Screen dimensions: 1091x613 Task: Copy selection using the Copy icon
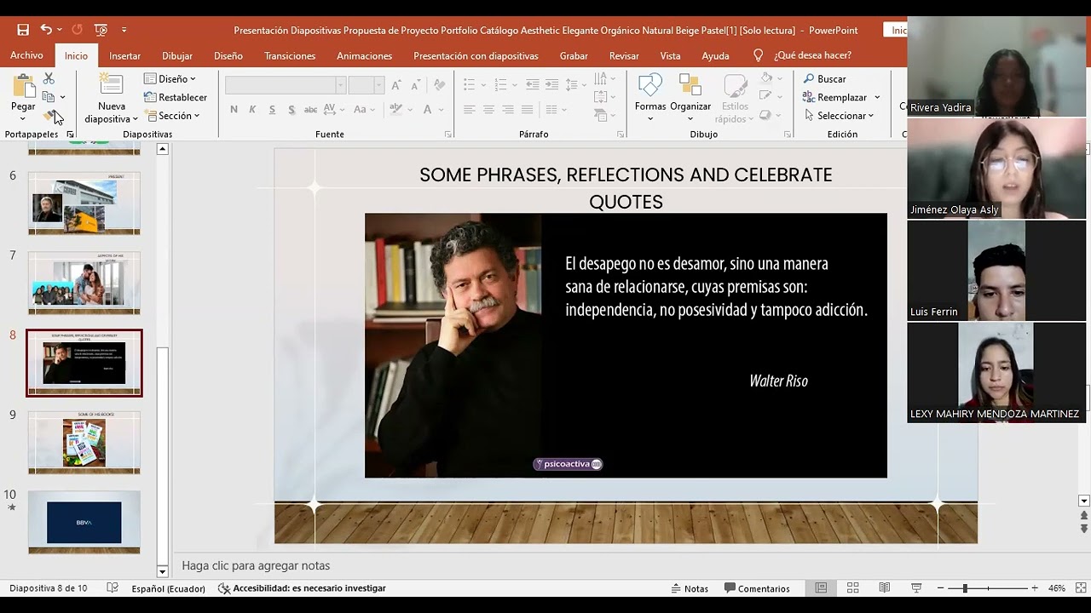pyautogui.click(x=49, y=97)
